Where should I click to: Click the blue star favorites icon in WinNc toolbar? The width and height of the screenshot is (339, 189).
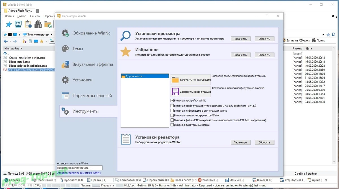[9, 24]
